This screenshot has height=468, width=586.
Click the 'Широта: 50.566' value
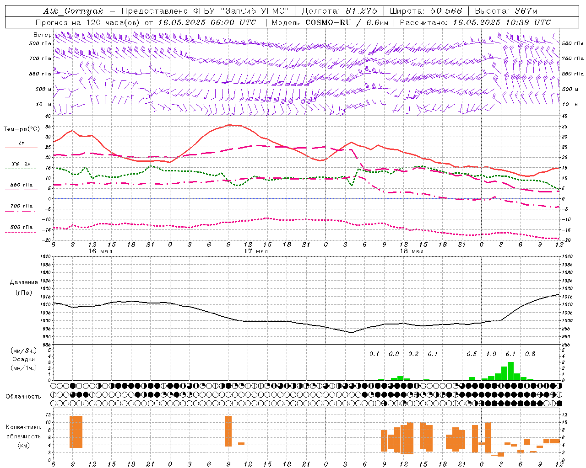point(426,11)
